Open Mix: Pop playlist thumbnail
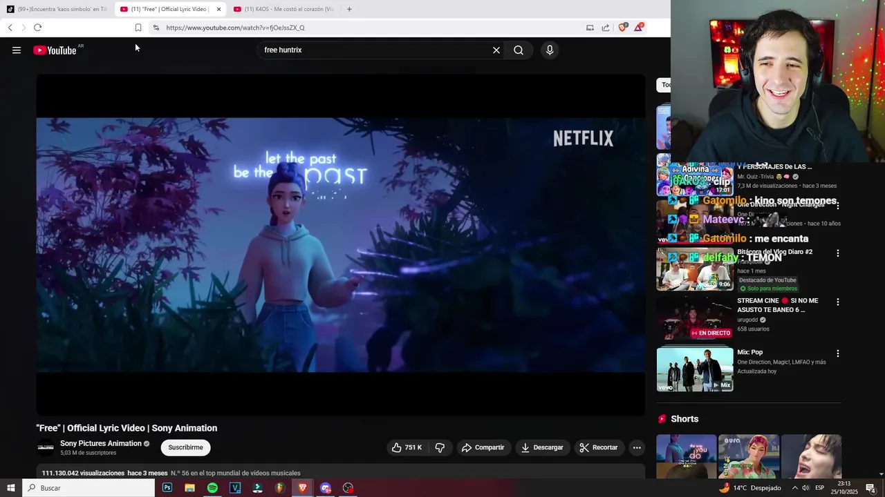Screen dimensions: 885x497 (695, 369)
